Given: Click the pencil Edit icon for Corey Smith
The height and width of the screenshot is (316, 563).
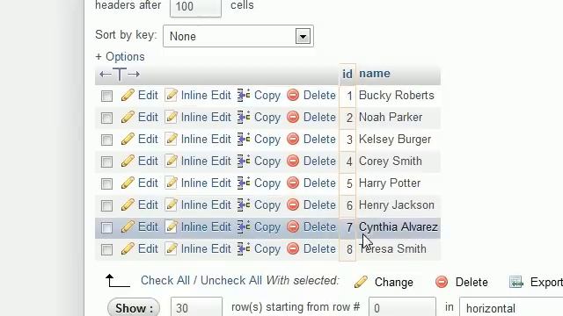Looking at the screenshot, I should click(x=128, y=161).
